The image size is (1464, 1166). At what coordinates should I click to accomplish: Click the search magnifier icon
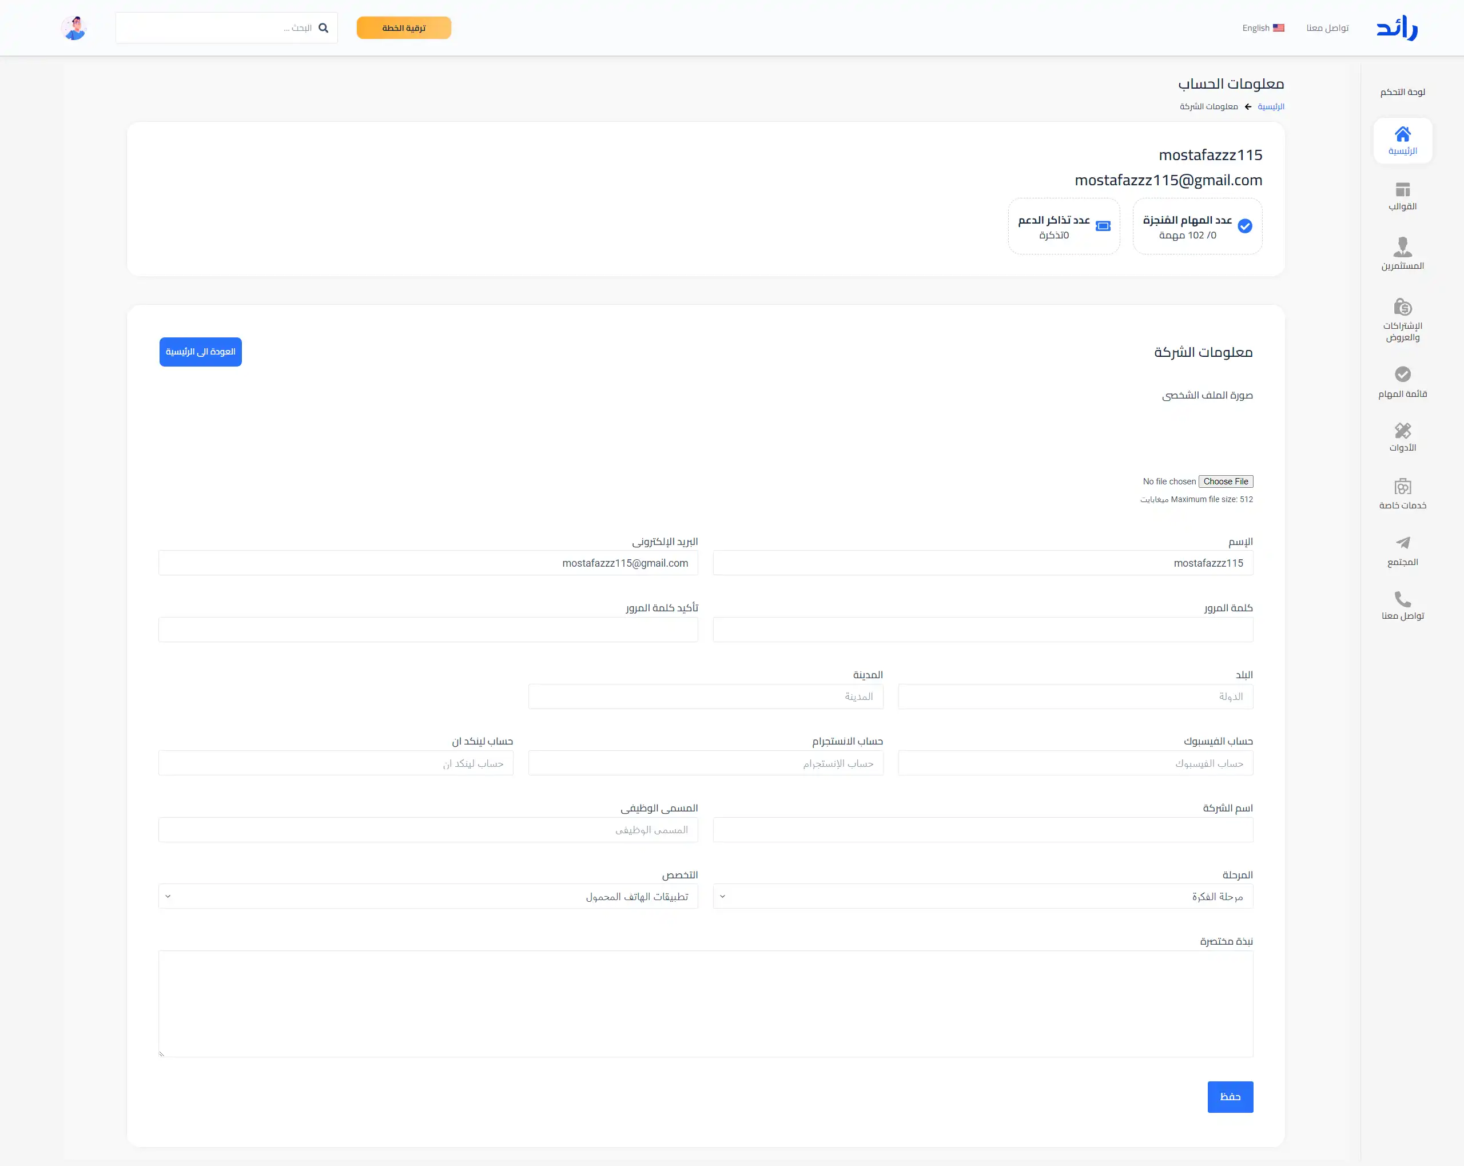[323, 28]
